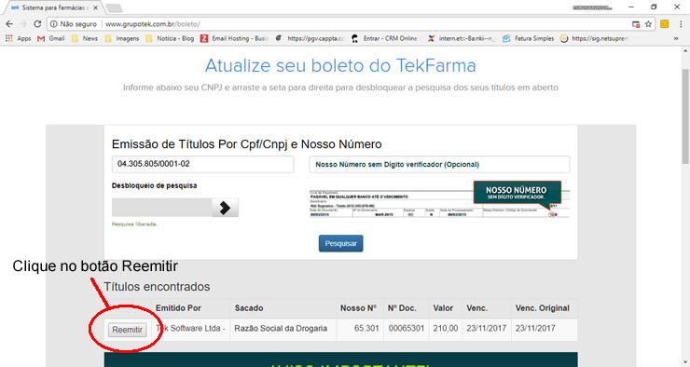Click the Pesquisar button
The width and height of the screenshot is (690, 367).
point(340,243)
